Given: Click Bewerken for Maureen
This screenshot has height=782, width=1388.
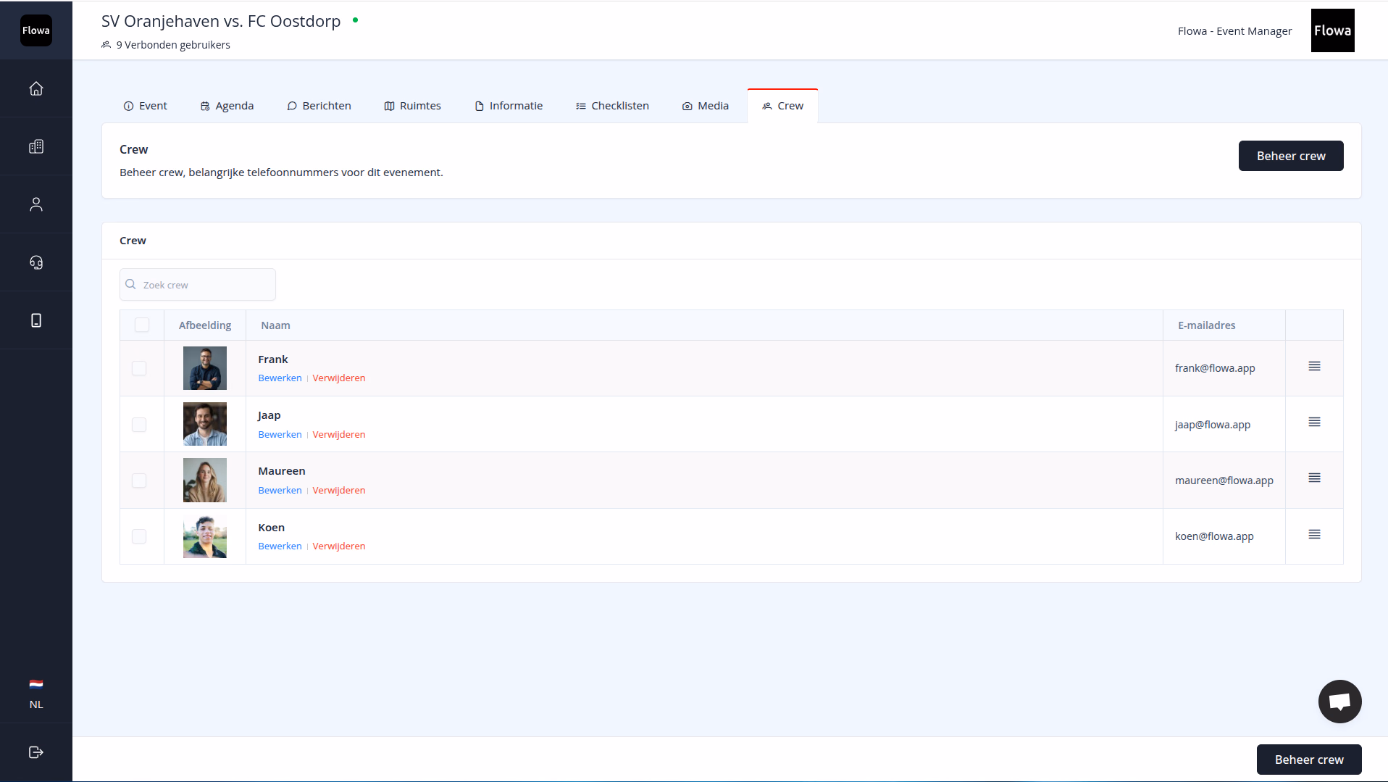Looking at the screenshot, I should coord(280,491).
